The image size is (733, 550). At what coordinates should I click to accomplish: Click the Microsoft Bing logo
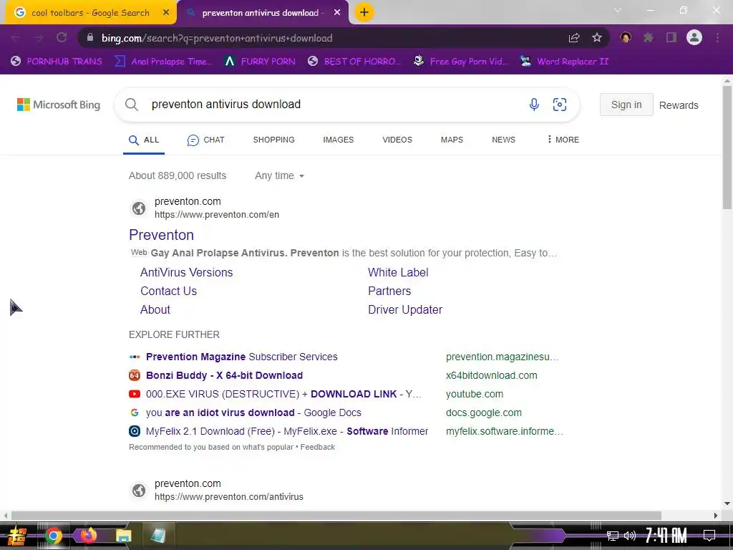point(59,105)
